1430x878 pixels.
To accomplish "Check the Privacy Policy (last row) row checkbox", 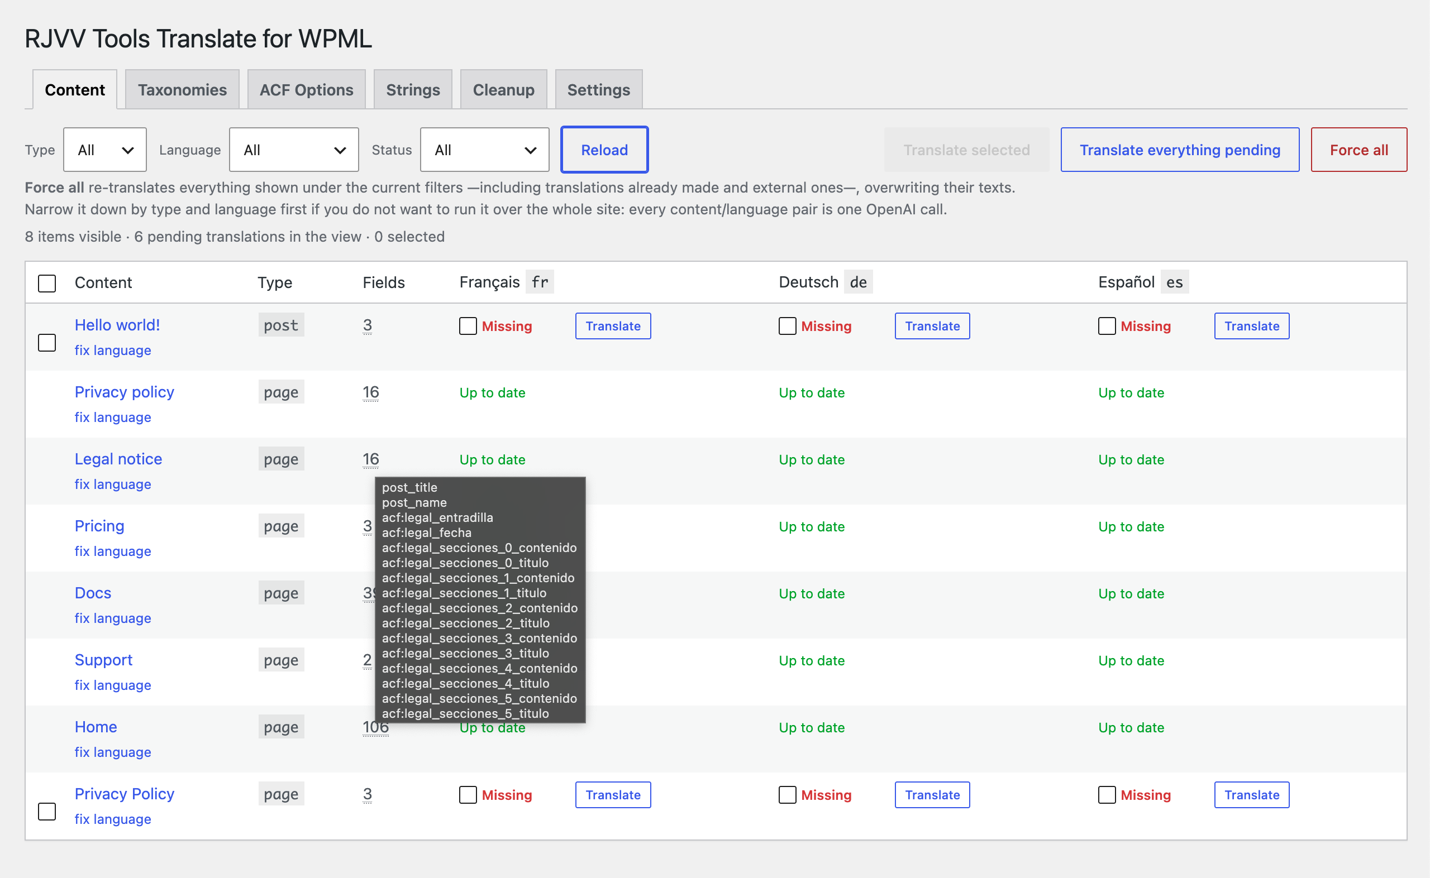I will click(47, 811).
